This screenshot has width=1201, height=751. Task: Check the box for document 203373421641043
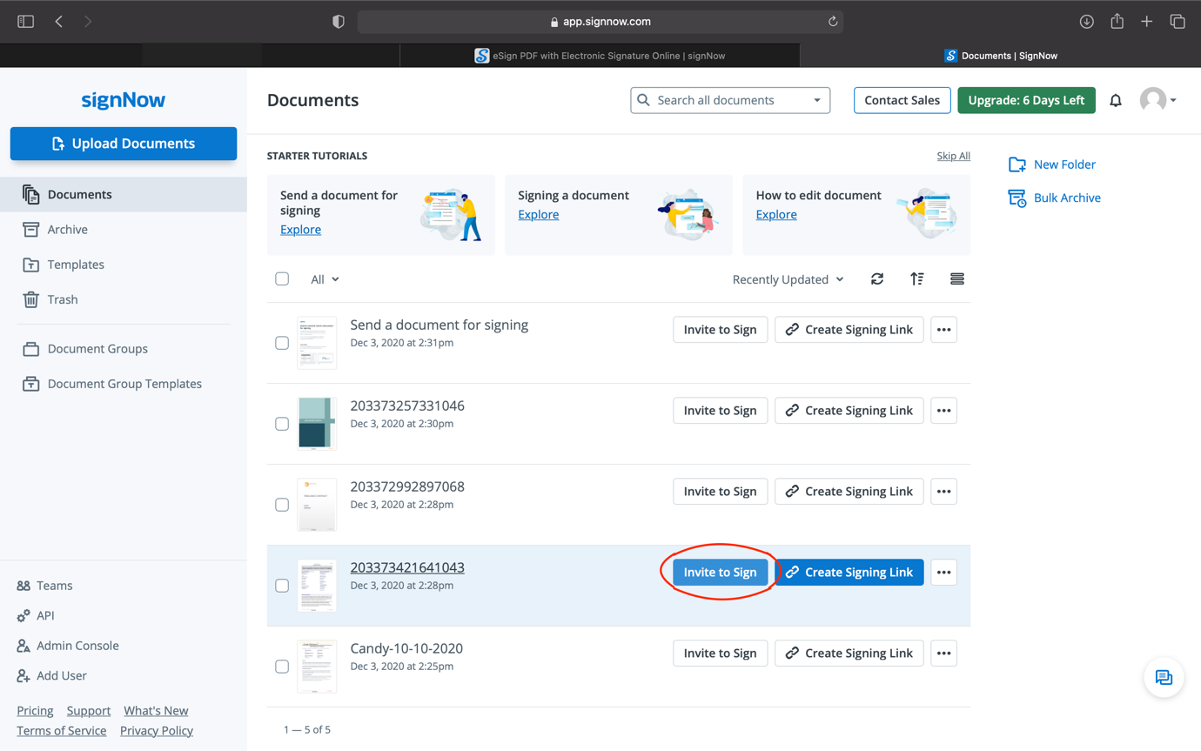pos(282,586)
